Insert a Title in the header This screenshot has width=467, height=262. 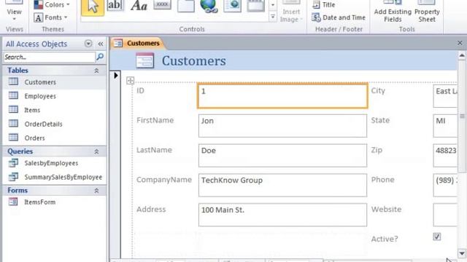324,5
